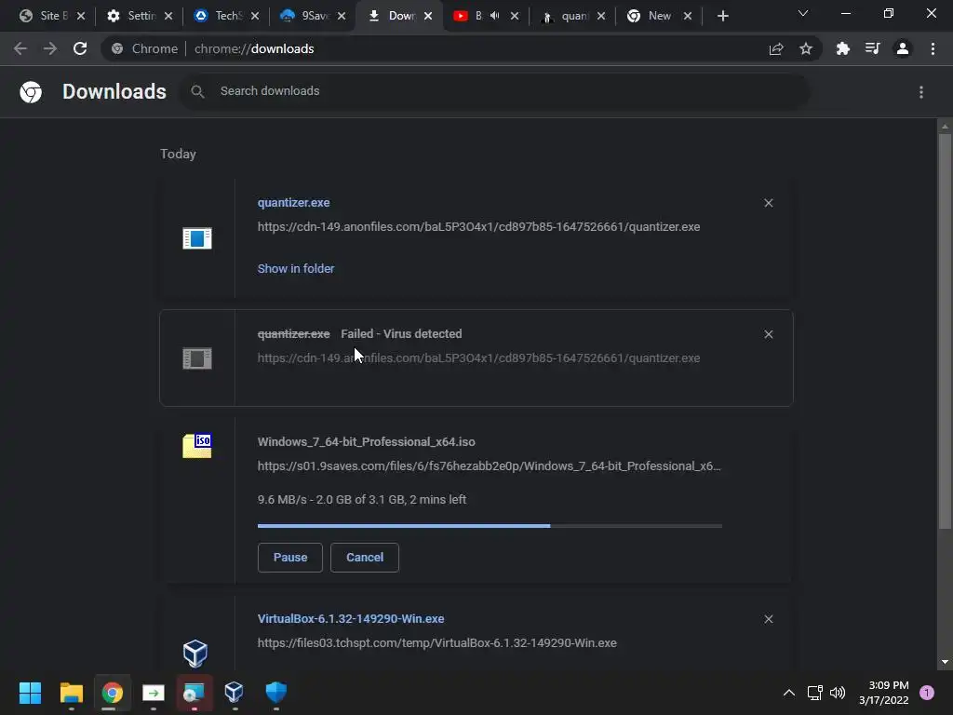Click Show in folder for quantizer.exe
This screenshot has width=953, height=715.
pyautogui.click(x=296, y=269)
